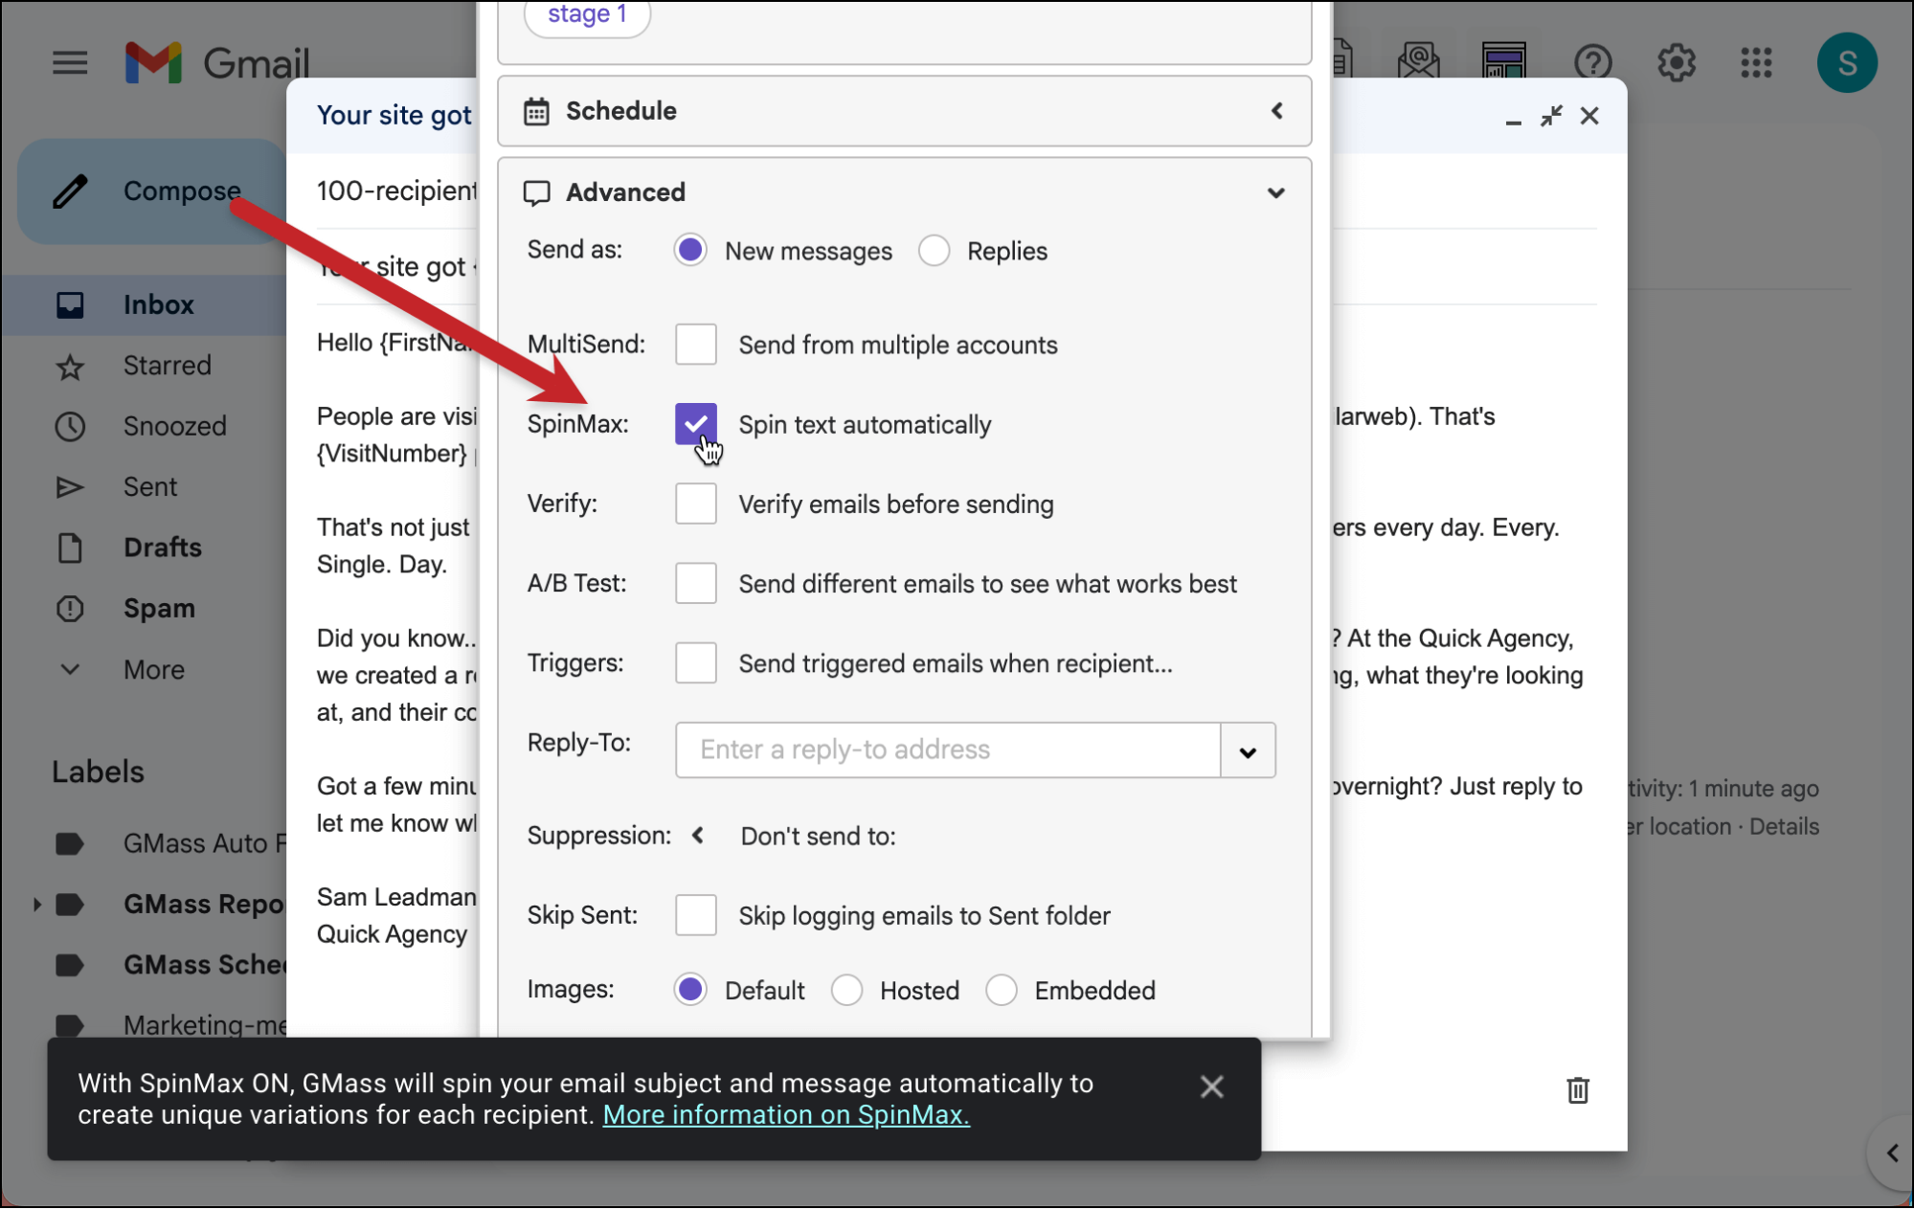Image resolution: width=1914 pixels, height=1209 pixels.
Task: Click the Spam warning icon
Action: point(70,609)
